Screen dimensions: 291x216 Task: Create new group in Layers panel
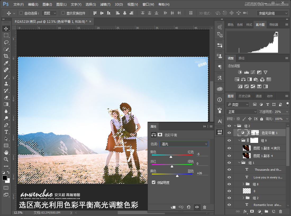[266, 211]
